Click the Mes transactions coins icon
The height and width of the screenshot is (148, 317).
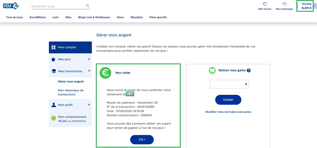click(54, 71)
